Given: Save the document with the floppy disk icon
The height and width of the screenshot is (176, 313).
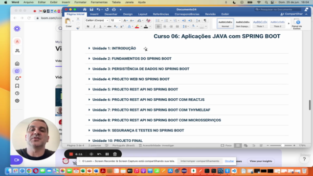Looking at the screenshot, I should pyautogui.click(x=91, y=9).
